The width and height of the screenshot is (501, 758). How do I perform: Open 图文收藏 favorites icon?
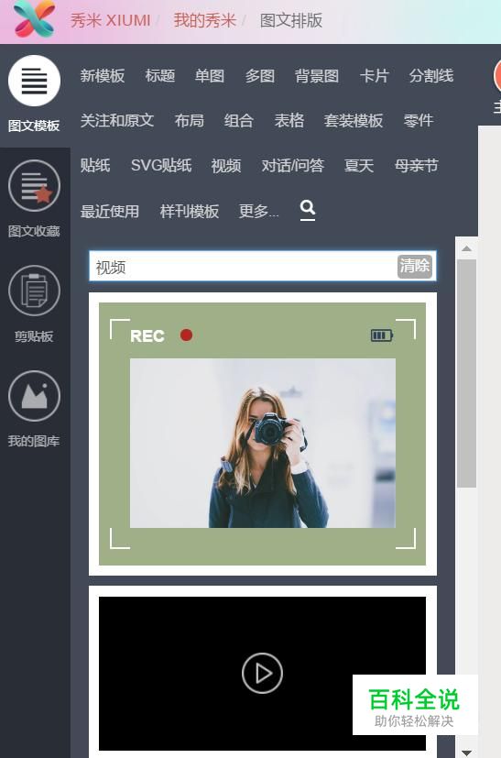(34, 186)
